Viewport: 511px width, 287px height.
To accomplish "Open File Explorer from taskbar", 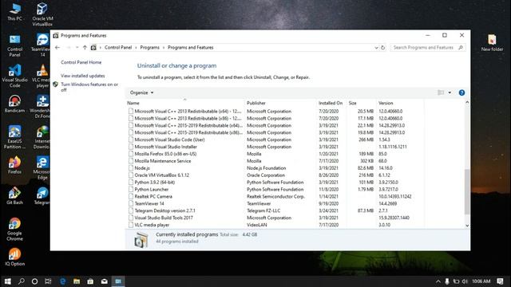I will pyautogui.click(x=77, y=281).
